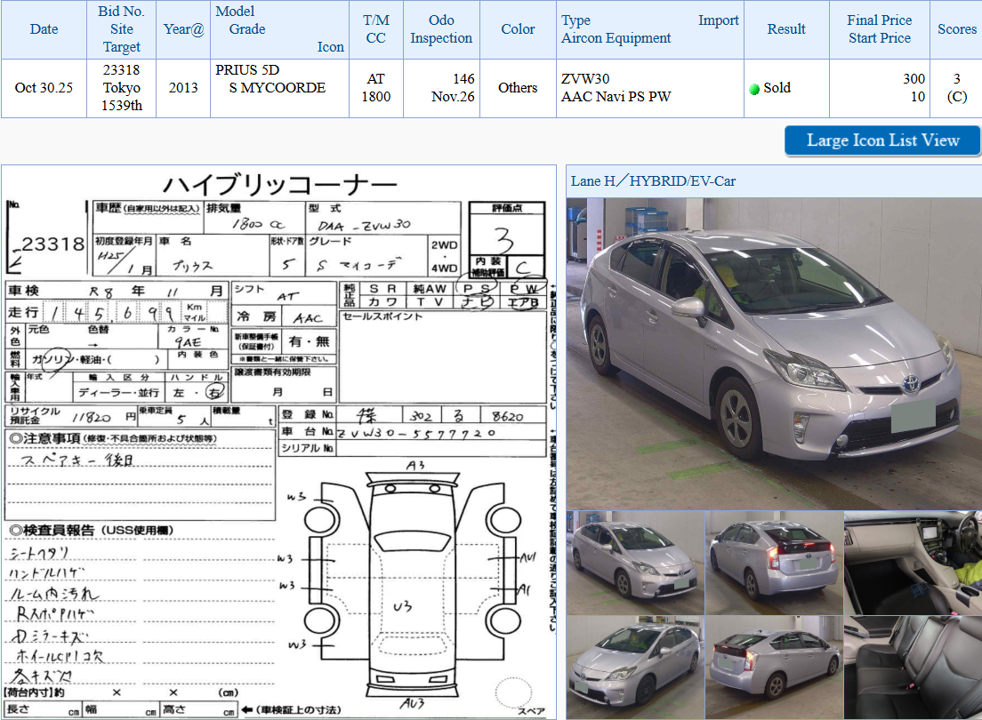982x720 pixels.
Task: Click the Date column header
Action: coord(44,29)
